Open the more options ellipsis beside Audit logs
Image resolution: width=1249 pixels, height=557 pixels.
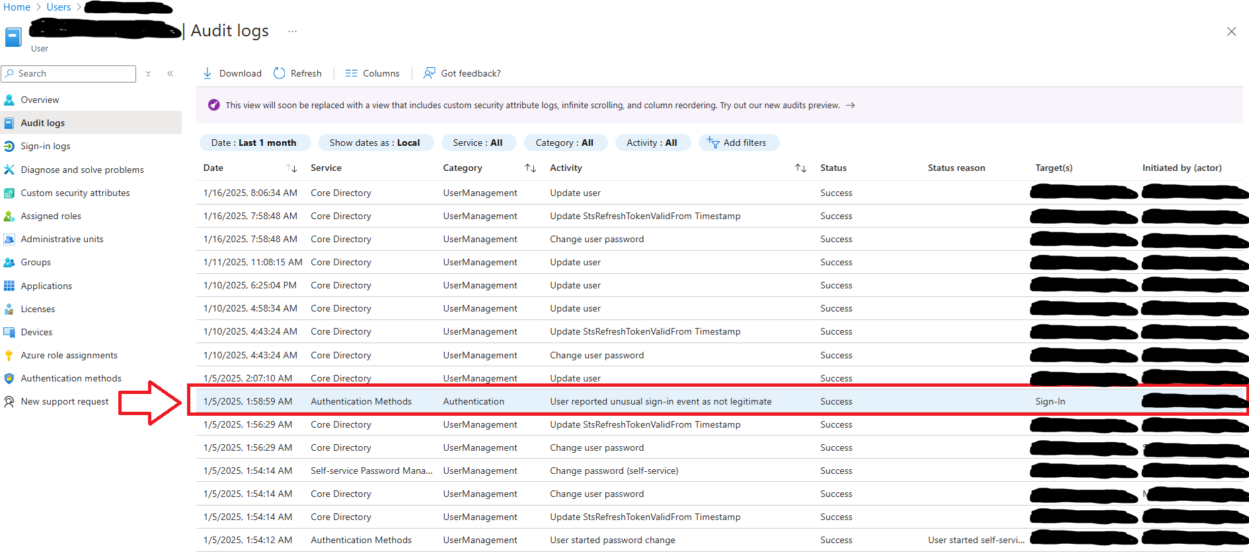click(292, 31)
